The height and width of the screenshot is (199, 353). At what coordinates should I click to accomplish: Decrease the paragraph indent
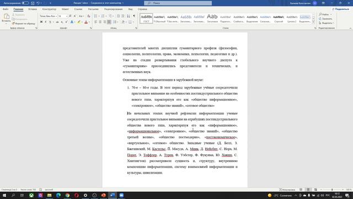[x=119, y=16]
